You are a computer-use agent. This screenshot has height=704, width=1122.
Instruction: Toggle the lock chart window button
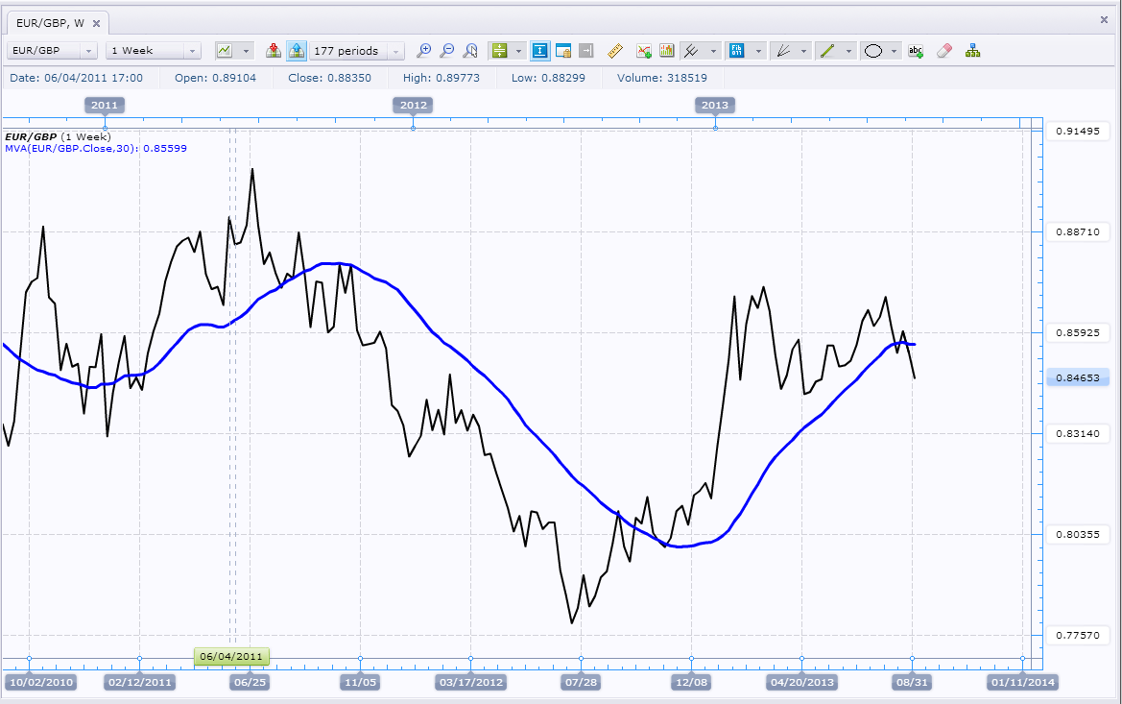[563, 51]
